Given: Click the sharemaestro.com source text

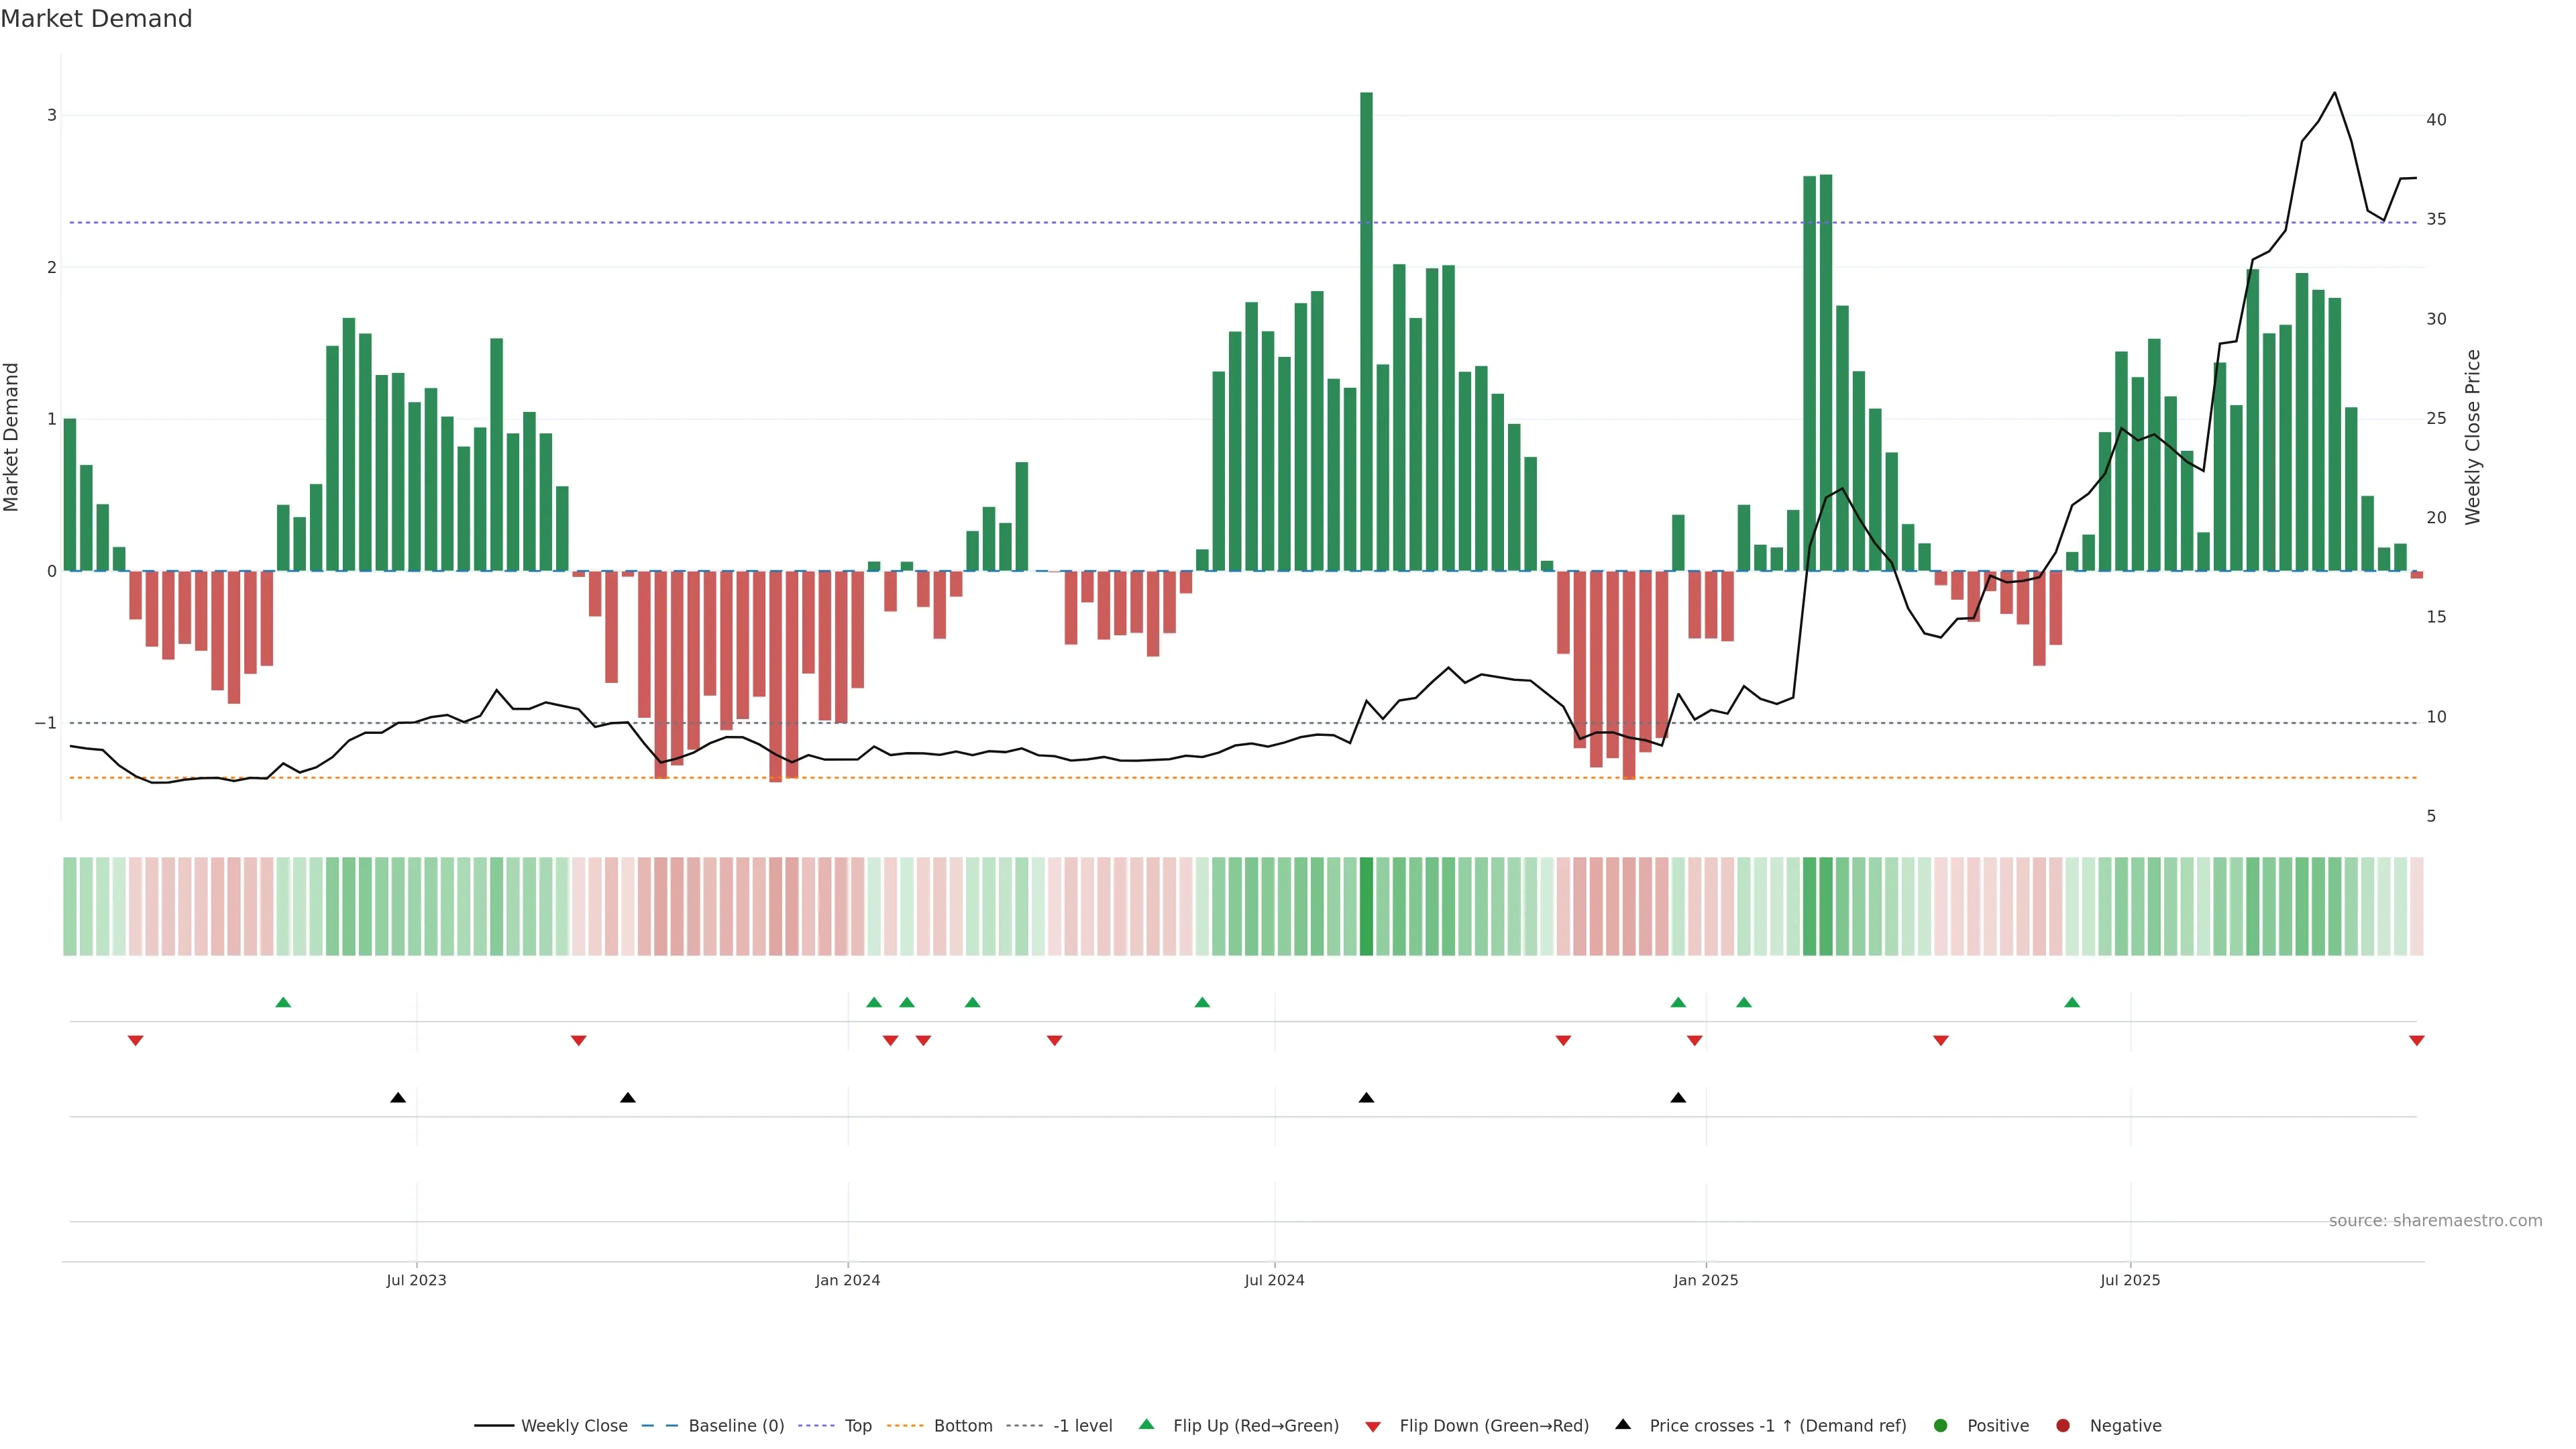Looking at the screenshot, I should point(2435,1220).
